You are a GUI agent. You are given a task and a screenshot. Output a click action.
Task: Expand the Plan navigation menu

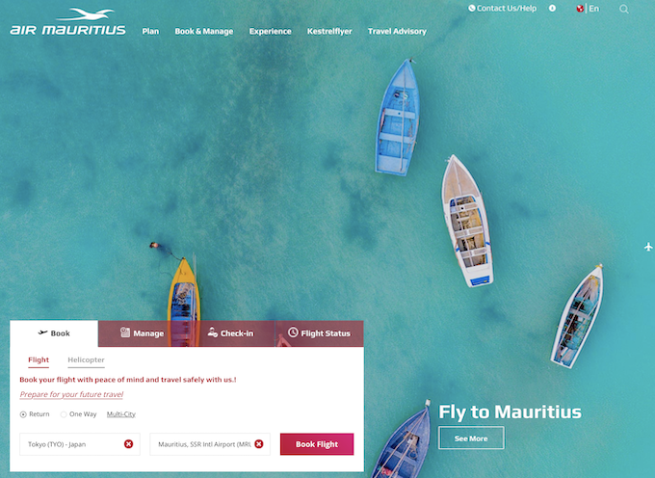pos(150,32)
